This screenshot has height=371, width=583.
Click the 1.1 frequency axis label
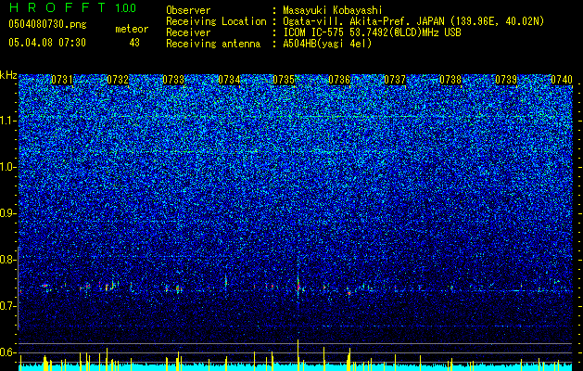pyautogui.click(x=8, y=121)
